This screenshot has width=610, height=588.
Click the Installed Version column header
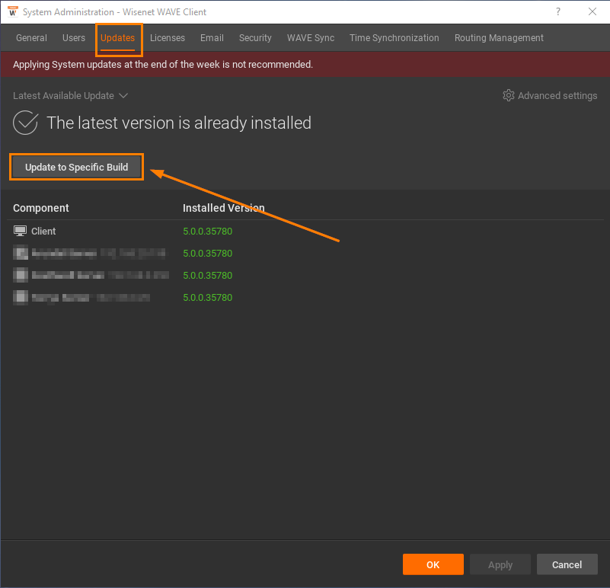(x=224, y=208)
